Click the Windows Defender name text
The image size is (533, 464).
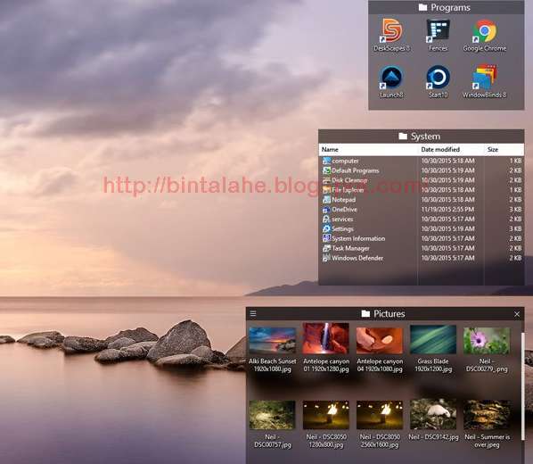tap(357, 258)
